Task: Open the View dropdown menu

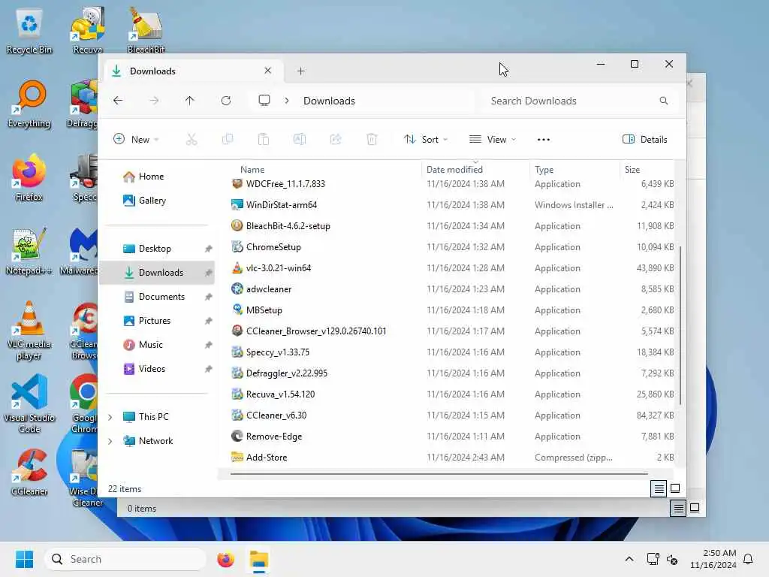Action: coord(493,139)
